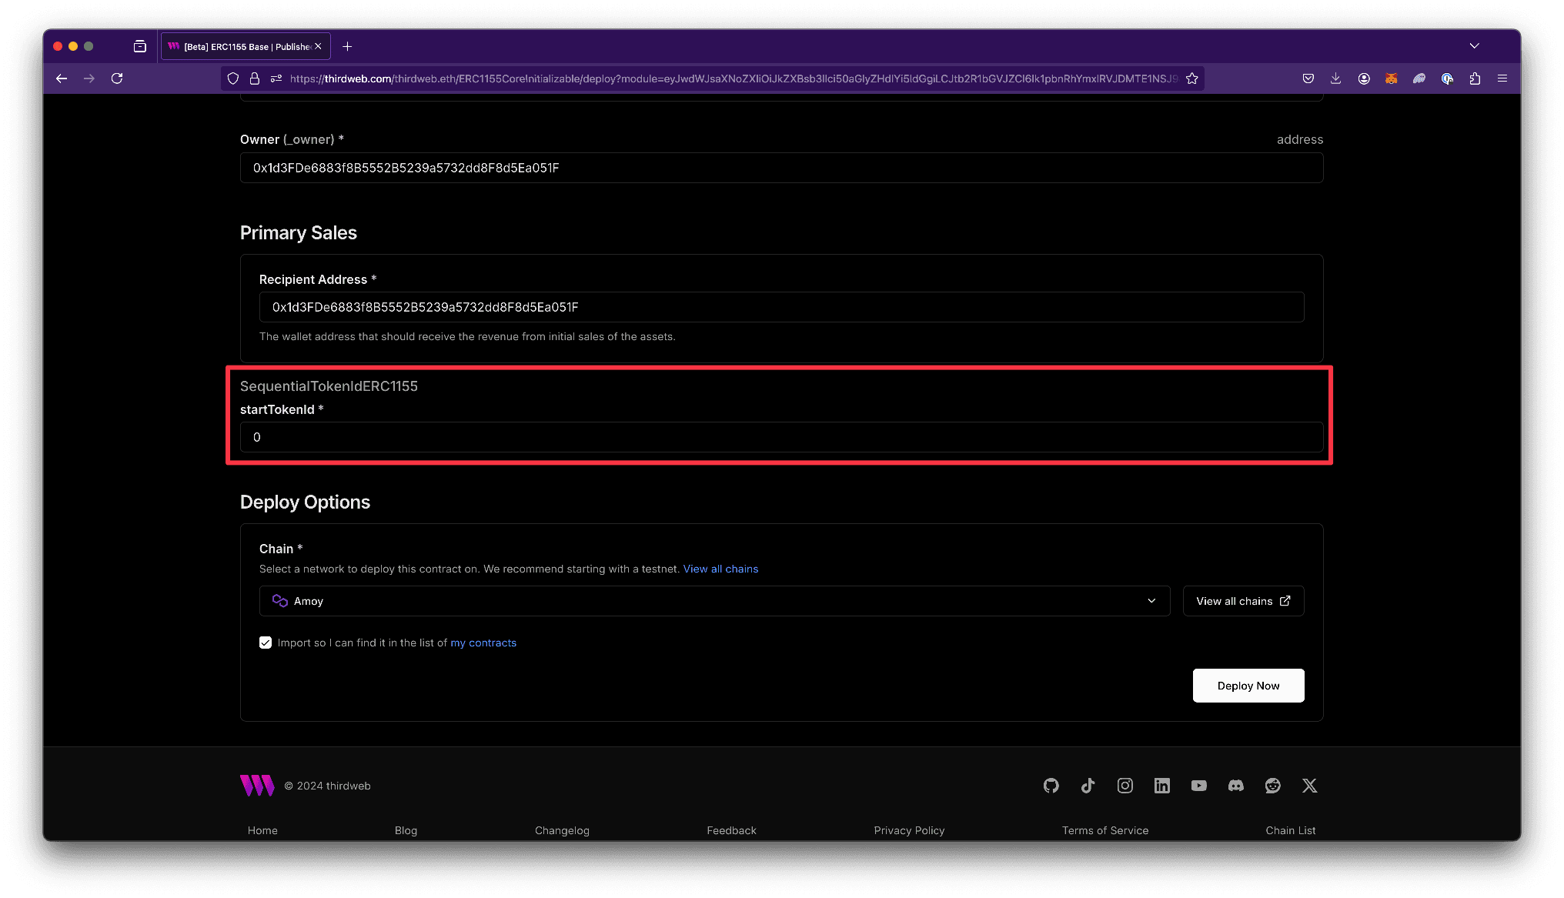1564x898 pixels.
Task: Open thirdweb's Instagram from the footer
Action: (x=1125, y=786)
